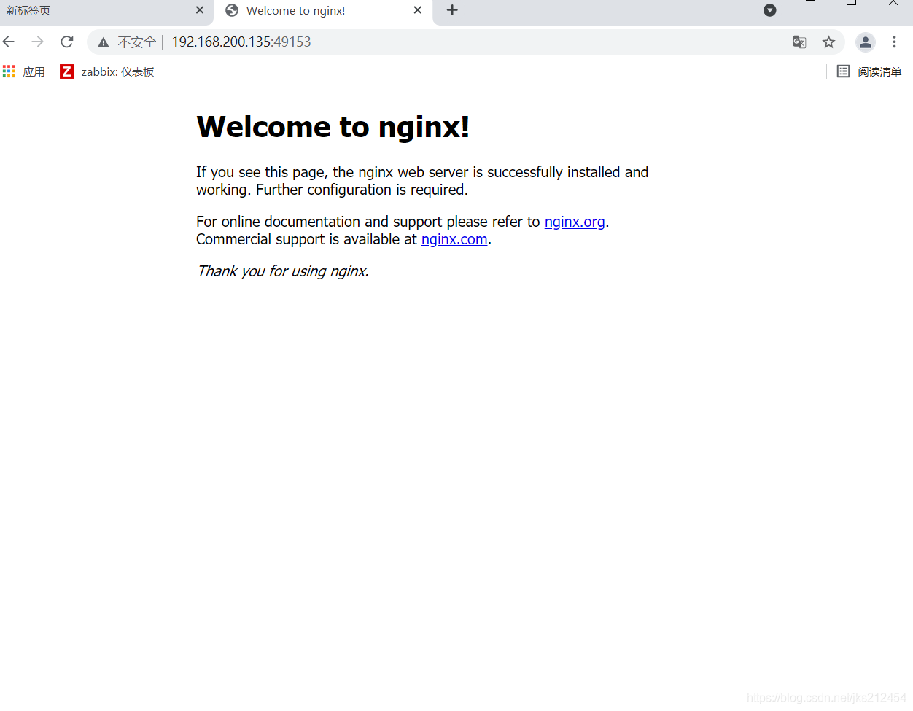The height and width of the screenshot is (711, 913).
Task: Click the forward navigation arrow
Action: (x=38, y=42)
